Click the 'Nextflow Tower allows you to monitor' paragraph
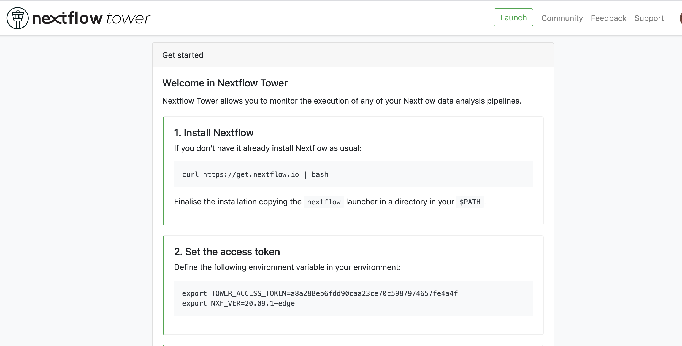 342,101
